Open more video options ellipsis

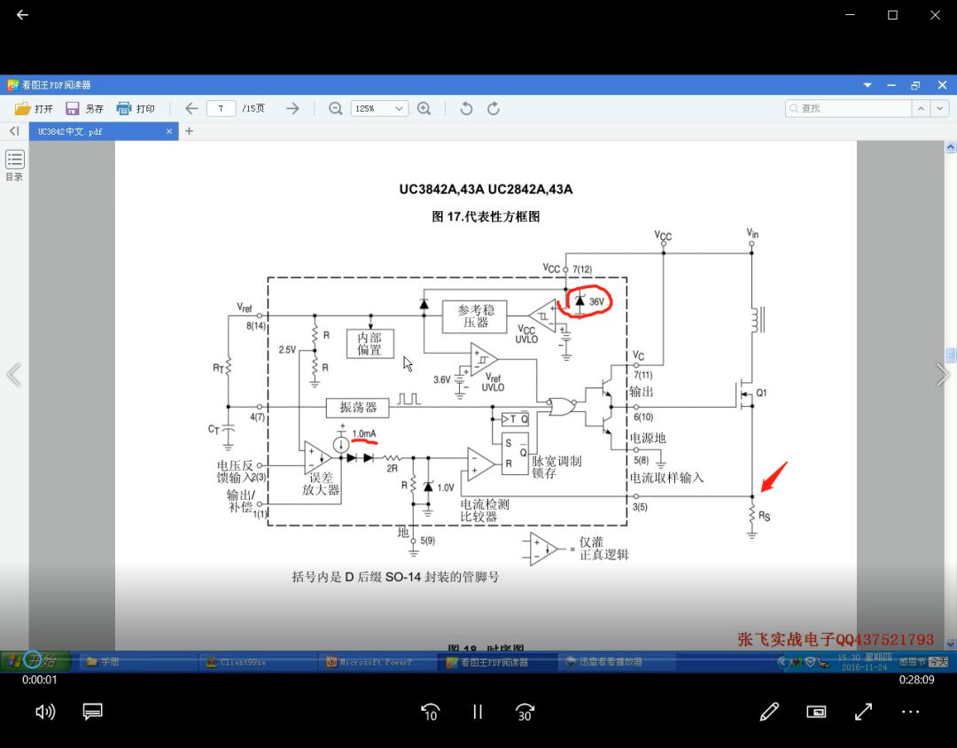(x=911, y=712)
